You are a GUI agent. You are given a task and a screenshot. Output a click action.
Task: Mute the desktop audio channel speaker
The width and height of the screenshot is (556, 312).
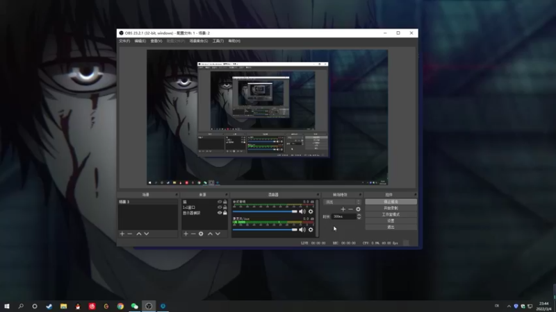coord(302,211)
